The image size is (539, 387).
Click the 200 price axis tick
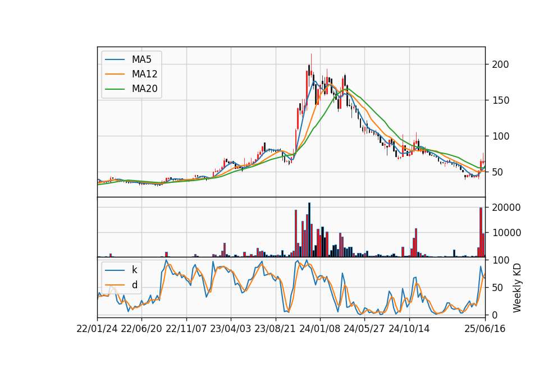click(500, 64)
